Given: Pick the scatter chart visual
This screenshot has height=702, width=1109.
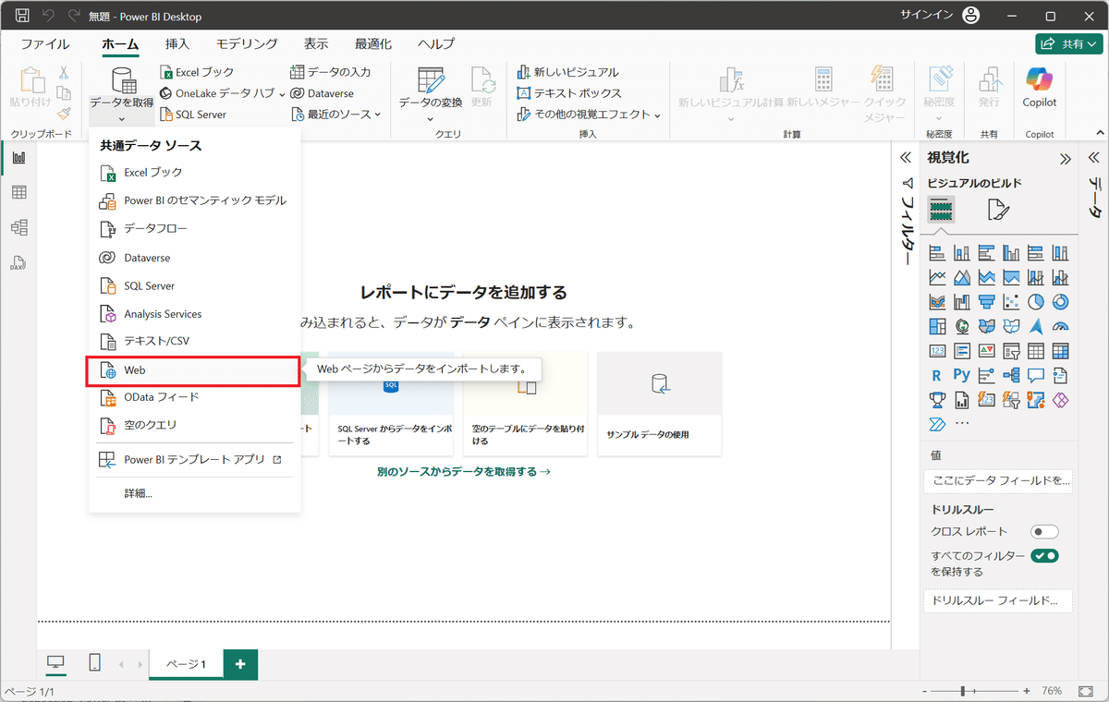Looking at the screenshot, I should [1011, 301].
